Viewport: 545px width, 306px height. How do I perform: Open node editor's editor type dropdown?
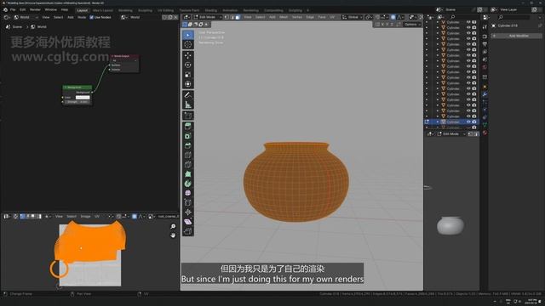pyautogui.click(x=6, y=17)
